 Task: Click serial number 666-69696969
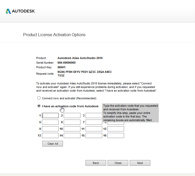tap(66, 63)
